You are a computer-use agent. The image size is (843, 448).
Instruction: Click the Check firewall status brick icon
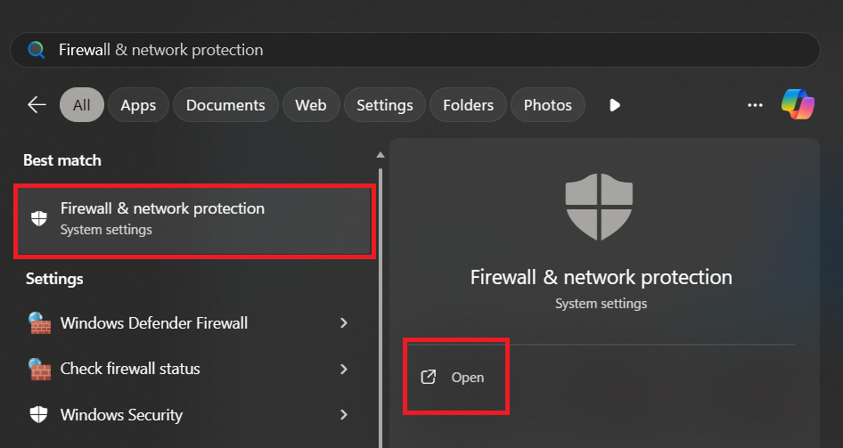[39, 369]
